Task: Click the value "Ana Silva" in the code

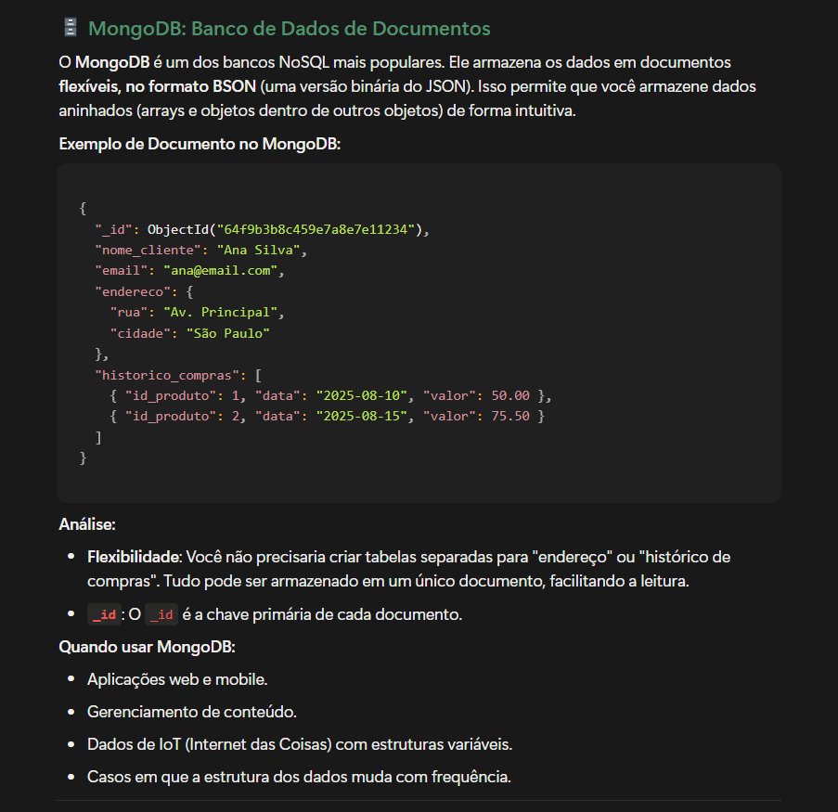Action: click(258, 250)
